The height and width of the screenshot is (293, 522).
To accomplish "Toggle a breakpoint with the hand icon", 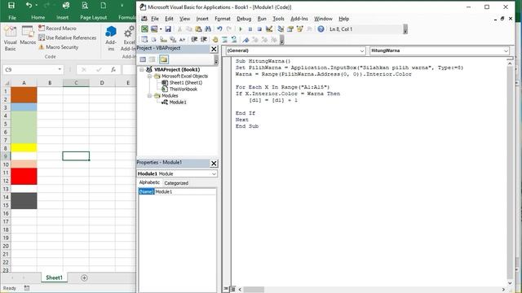I will point(215,40).
